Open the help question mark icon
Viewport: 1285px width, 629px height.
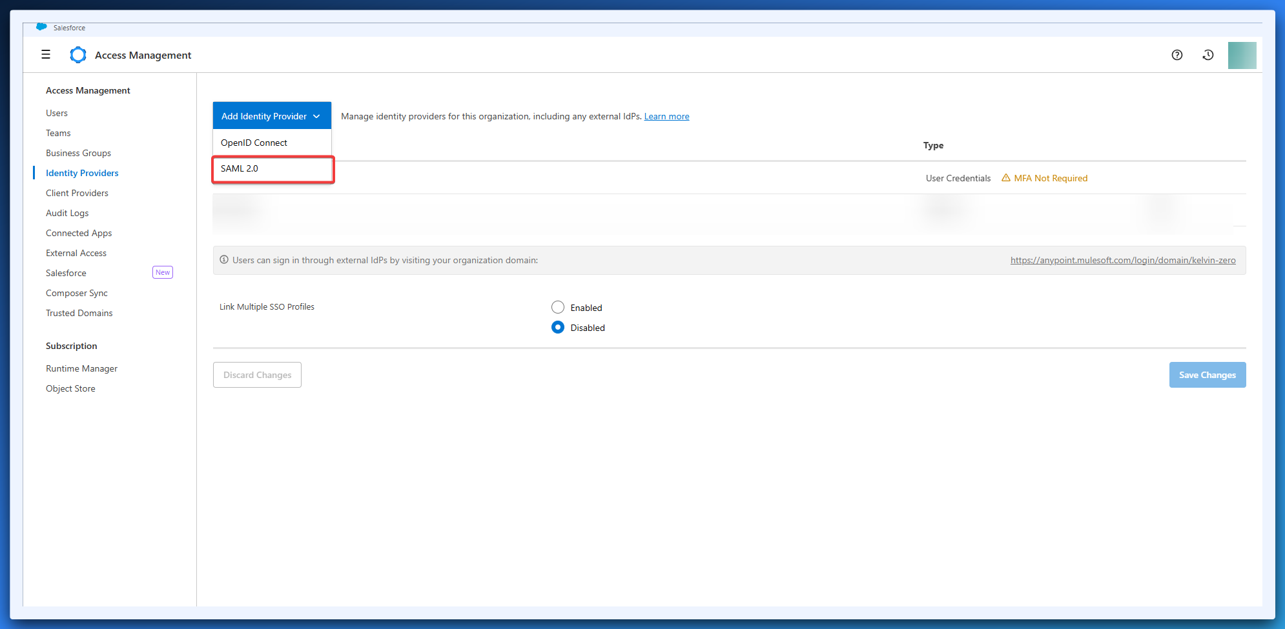[1177, 55]
